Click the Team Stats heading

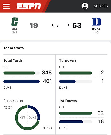(14, 48)
